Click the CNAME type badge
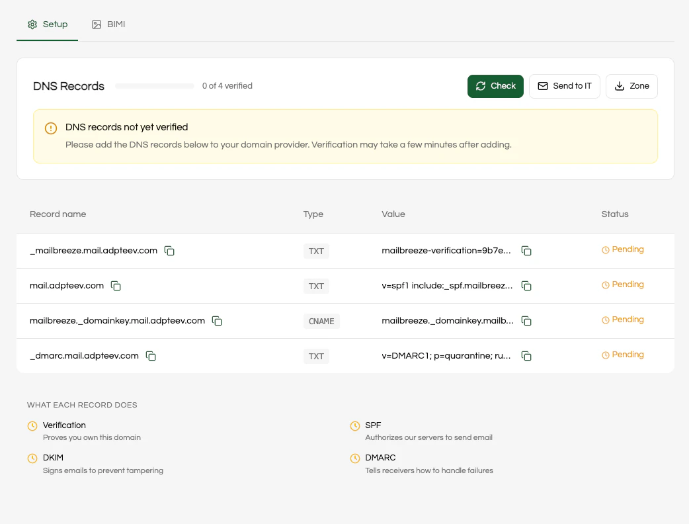The image size is (689, 524). point(321,322)
